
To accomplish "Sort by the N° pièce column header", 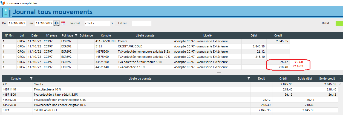I will coord(51,35).
